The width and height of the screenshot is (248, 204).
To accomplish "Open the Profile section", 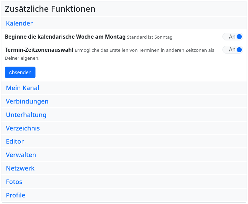I will [15, 195].
